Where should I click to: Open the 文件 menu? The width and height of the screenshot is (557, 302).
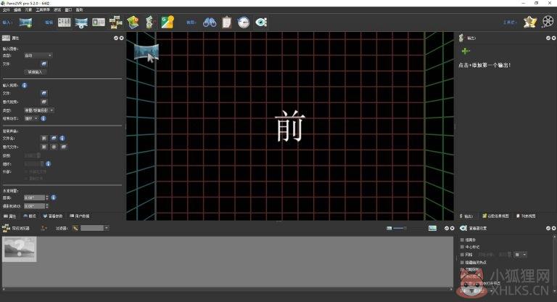pos(6,10)
